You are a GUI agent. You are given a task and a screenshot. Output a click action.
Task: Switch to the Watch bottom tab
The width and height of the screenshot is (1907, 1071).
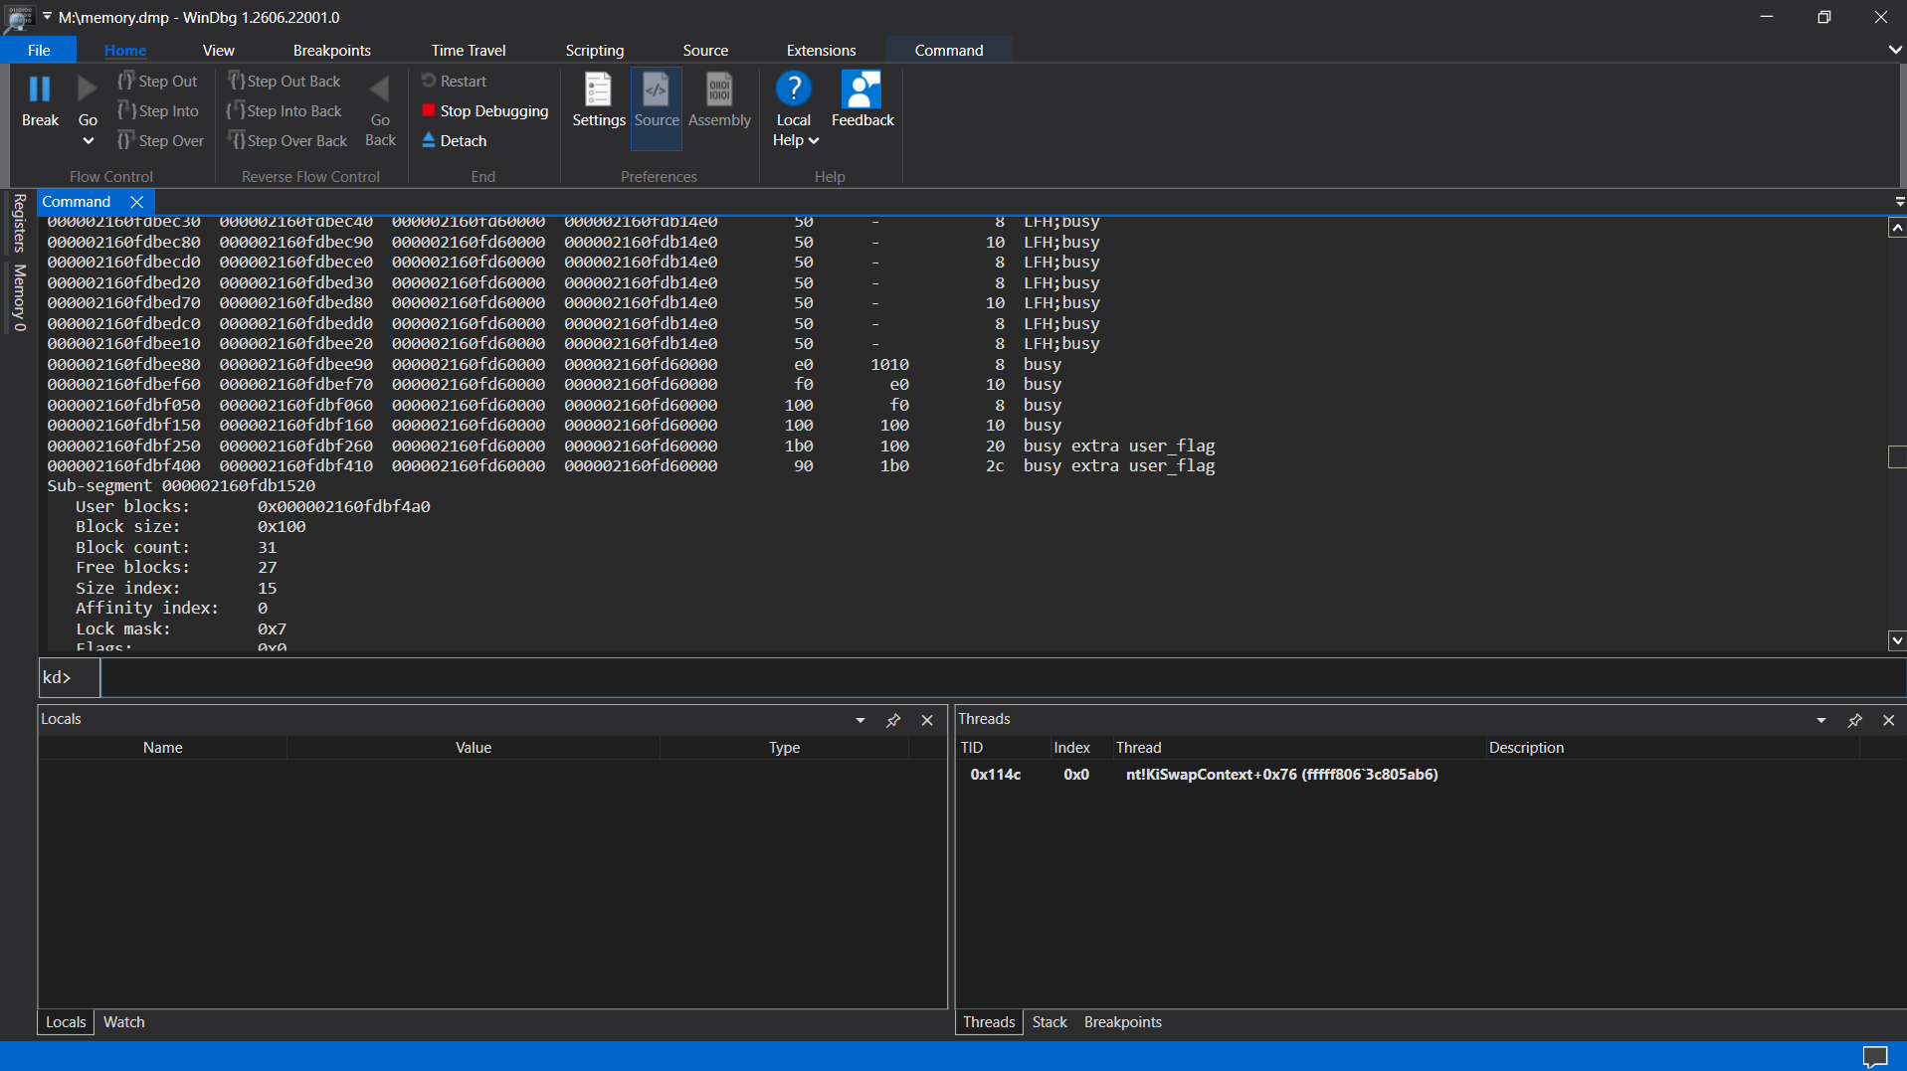point(124,1022)
